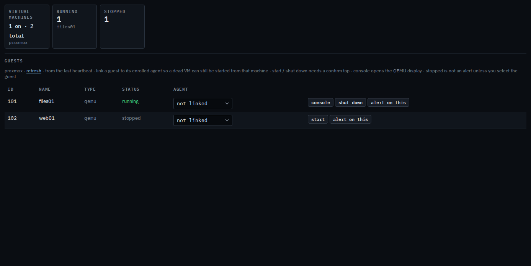Enable alert on this for web01
Screen dimensions: 531x266
click(x=350, y=119)
